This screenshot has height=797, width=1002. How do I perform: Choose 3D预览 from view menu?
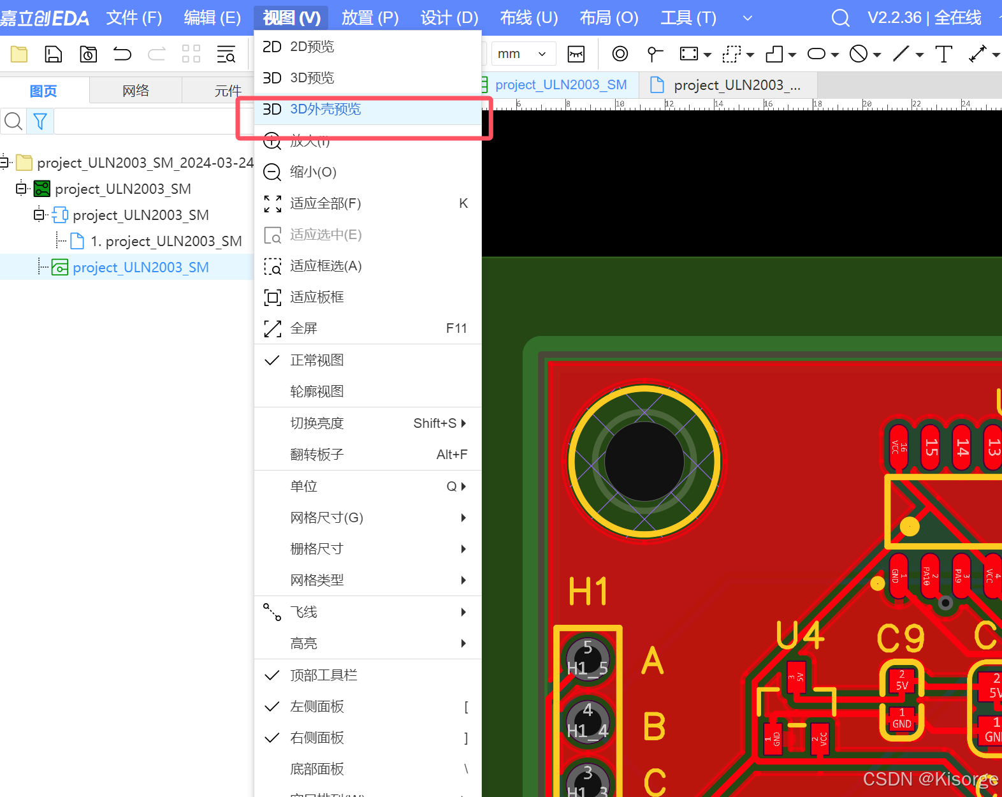(368, 78)
